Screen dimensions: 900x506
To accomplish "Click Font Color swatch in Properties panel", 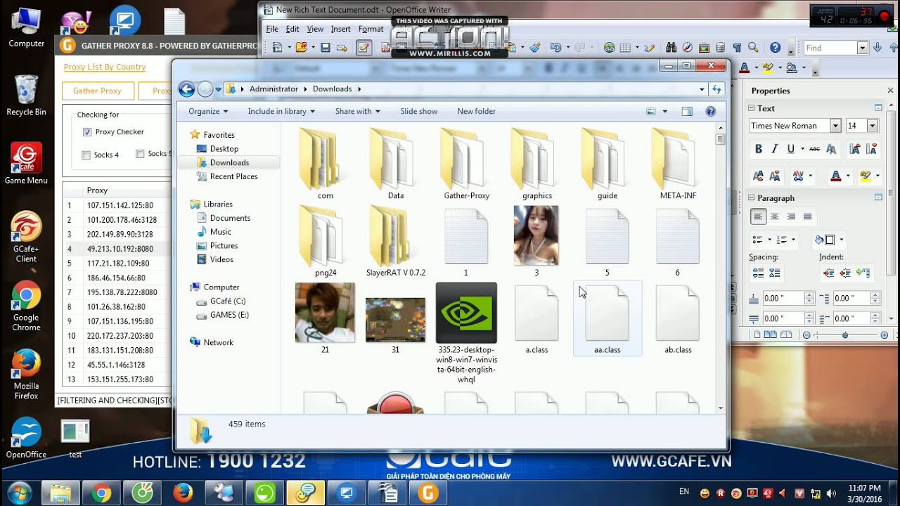I will click(835, 176).
